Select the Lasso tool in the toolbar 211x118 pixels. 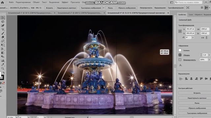pos(3,22)
